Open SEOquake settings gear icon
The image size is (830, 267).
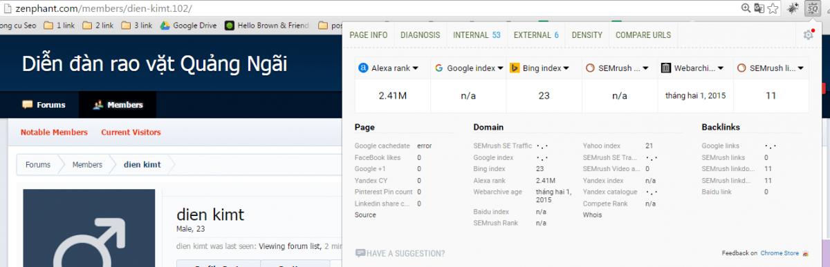click(808, 35)
